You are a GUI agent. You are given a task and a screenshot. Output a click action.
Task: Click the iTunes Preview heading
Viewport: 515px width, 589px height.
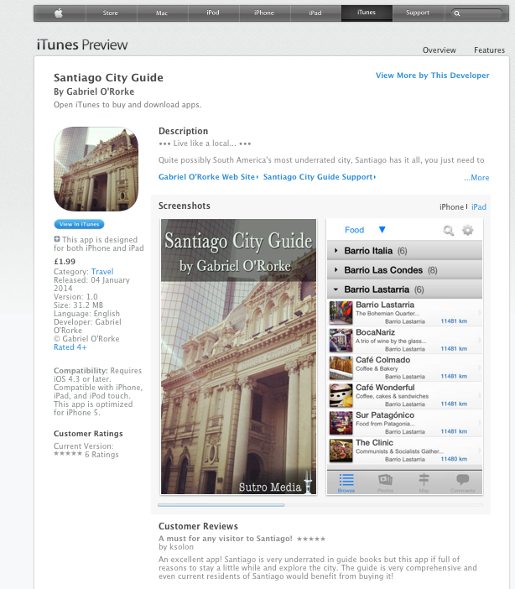coord(82,44)
